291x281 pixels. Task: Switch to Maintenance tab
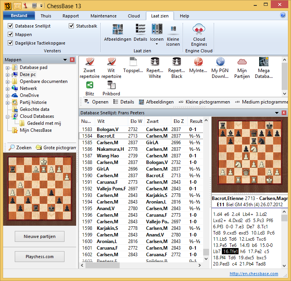tap(103, 16)
